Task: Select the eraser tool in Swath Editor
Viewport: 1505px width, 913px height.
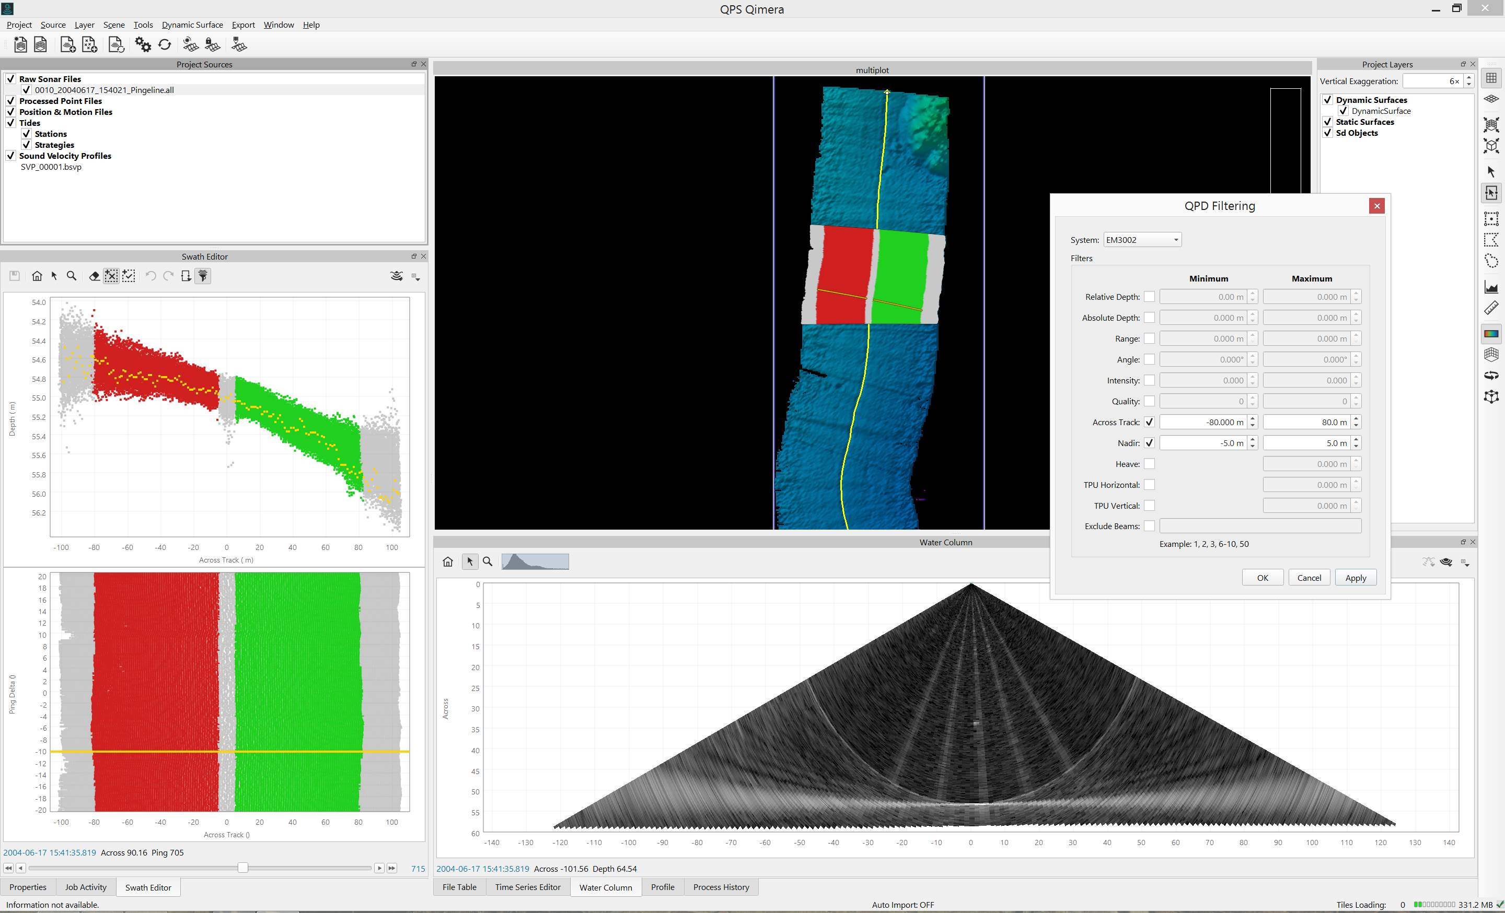Action: click(94, 276)
